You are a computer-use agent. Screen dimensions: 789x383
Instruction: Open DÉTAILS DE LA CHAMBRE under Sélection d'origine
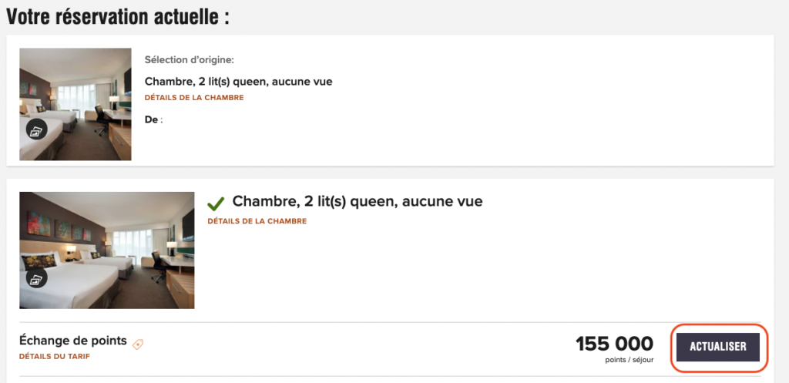pyautogui.click(x=194, y=98)
